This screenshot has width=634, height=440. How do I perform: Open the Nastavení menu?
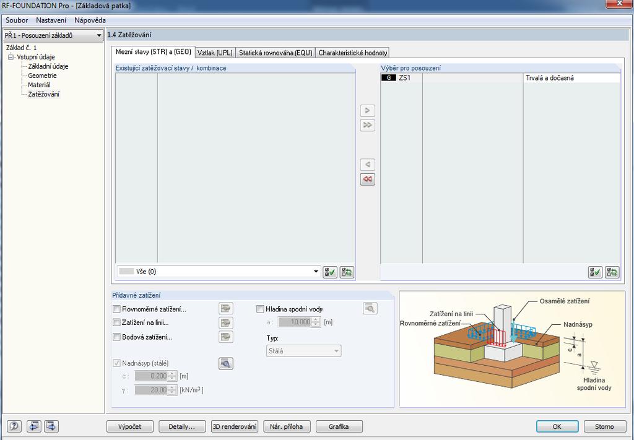(51, 20)
